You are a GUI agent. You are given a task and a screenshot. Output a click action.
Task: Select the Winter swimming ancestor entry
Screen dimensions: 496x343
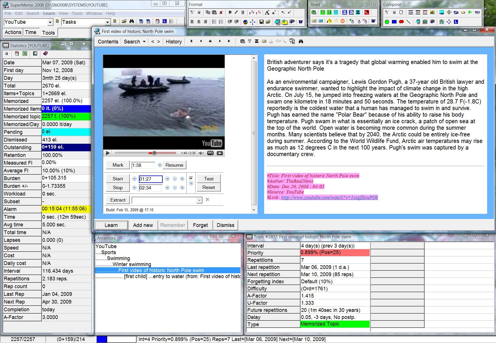tap(132, 264)
